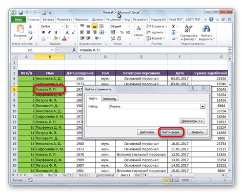Select the highlighted bottom align icon

point(94,26)
